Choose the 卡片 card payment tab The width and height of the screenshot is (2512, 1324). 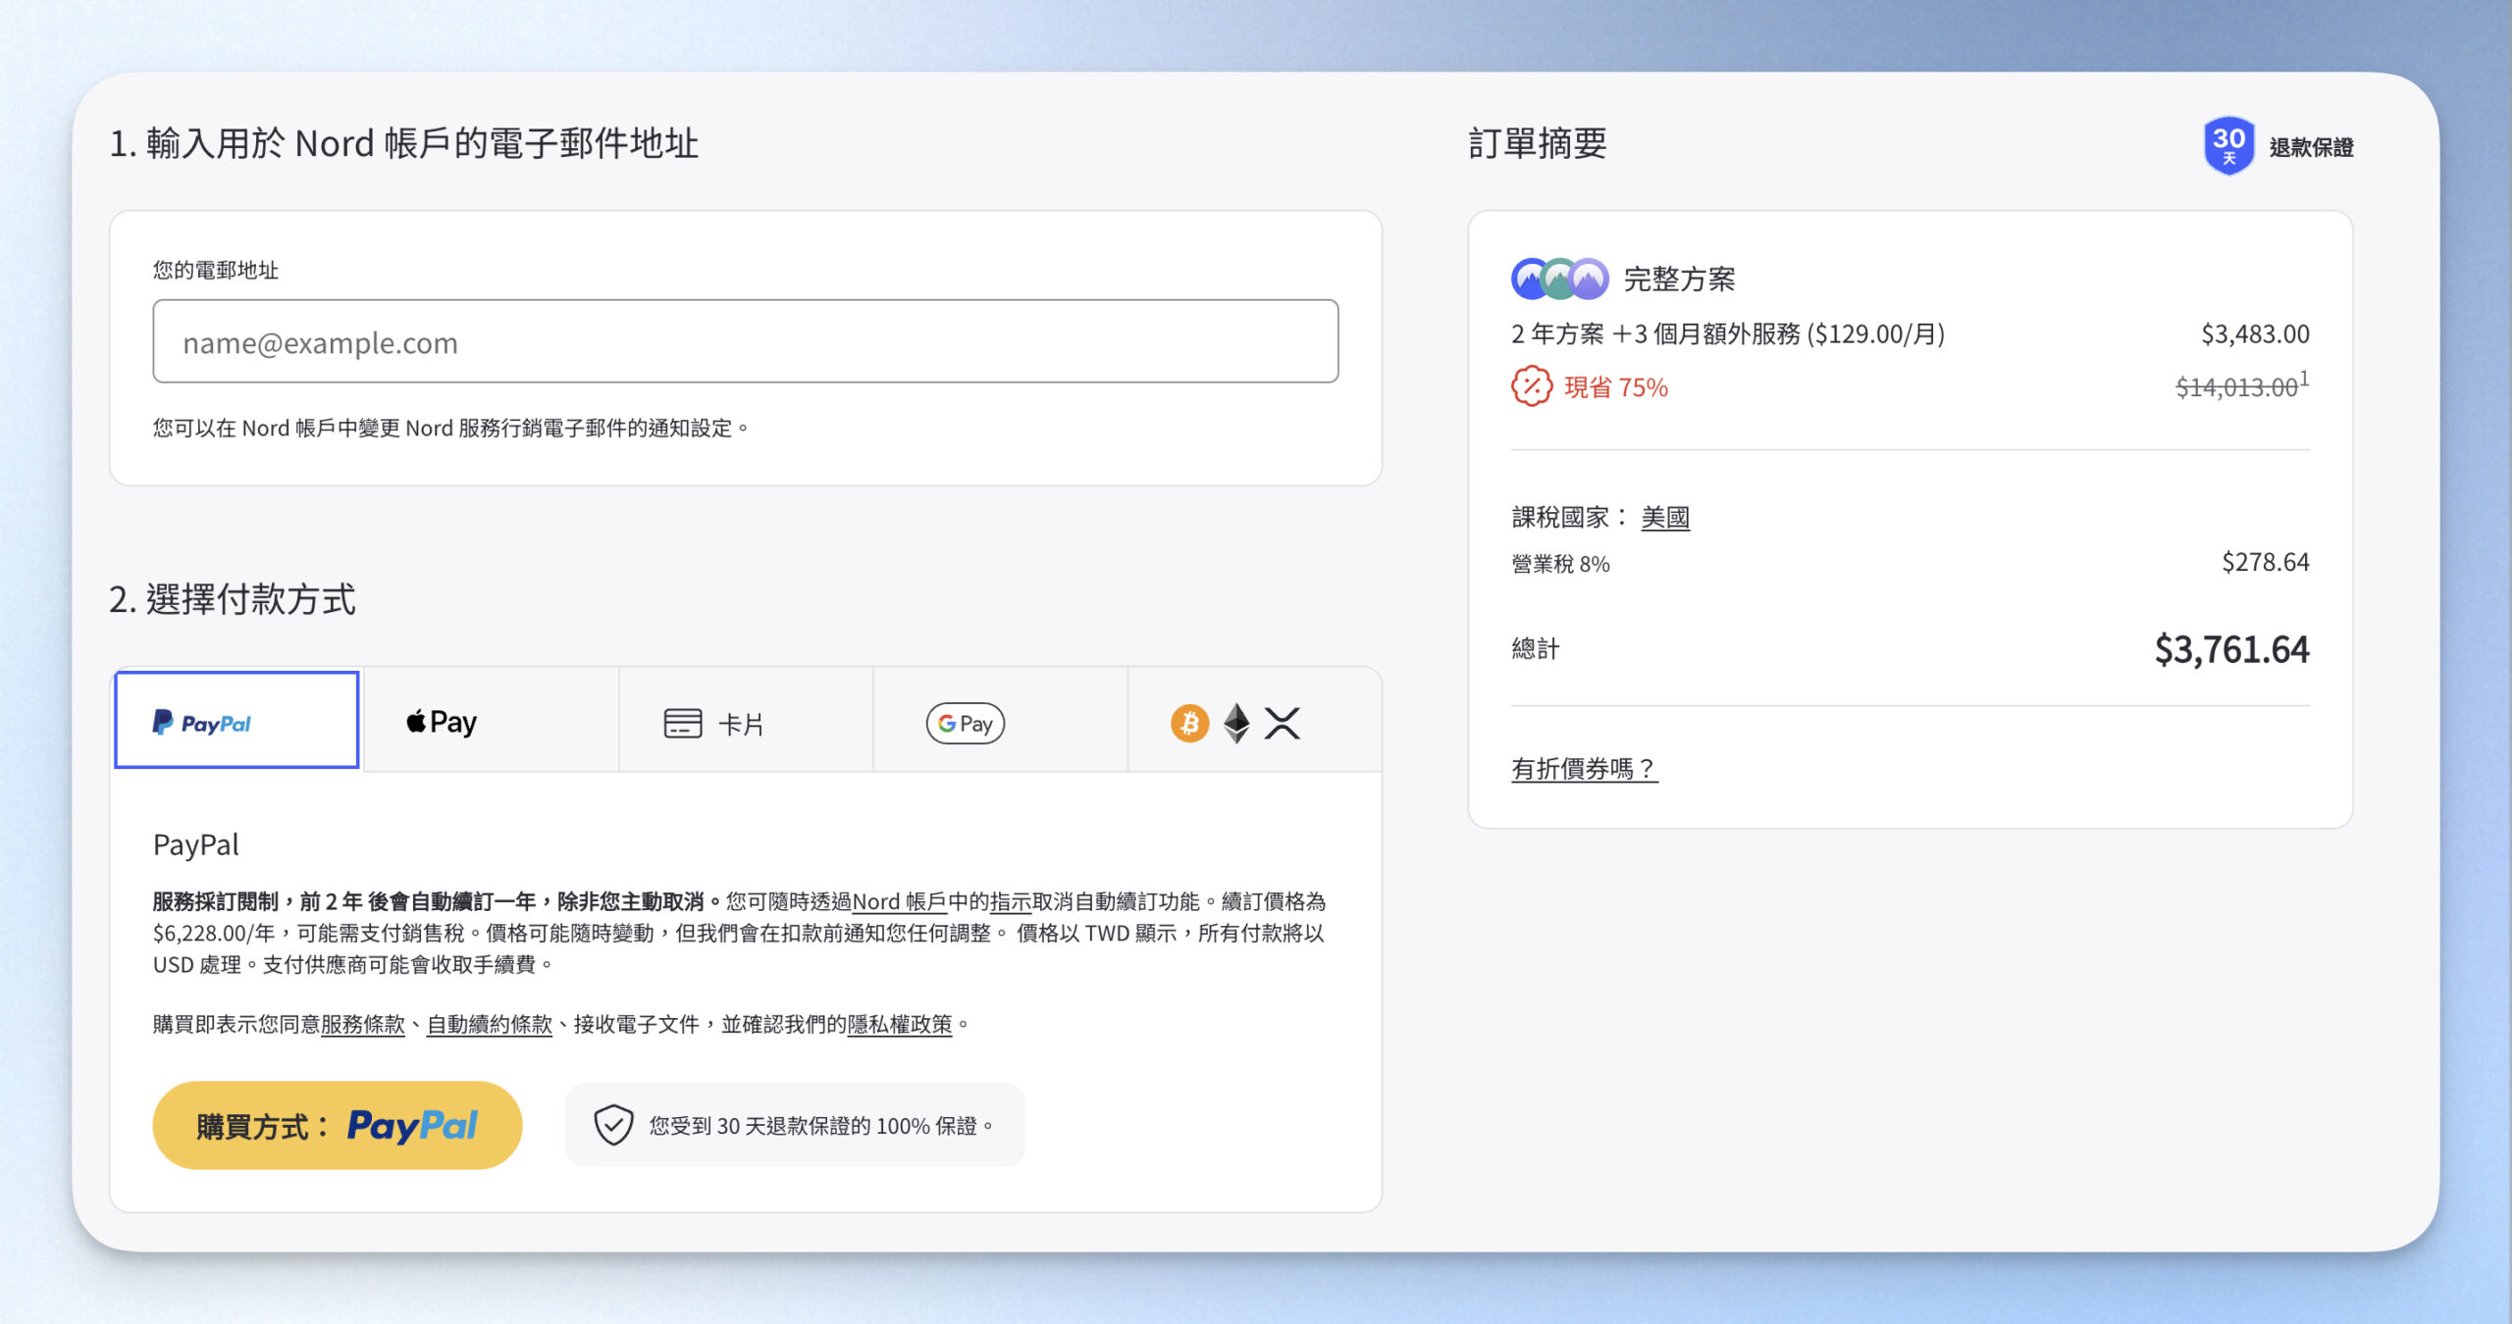click(746, 721)
